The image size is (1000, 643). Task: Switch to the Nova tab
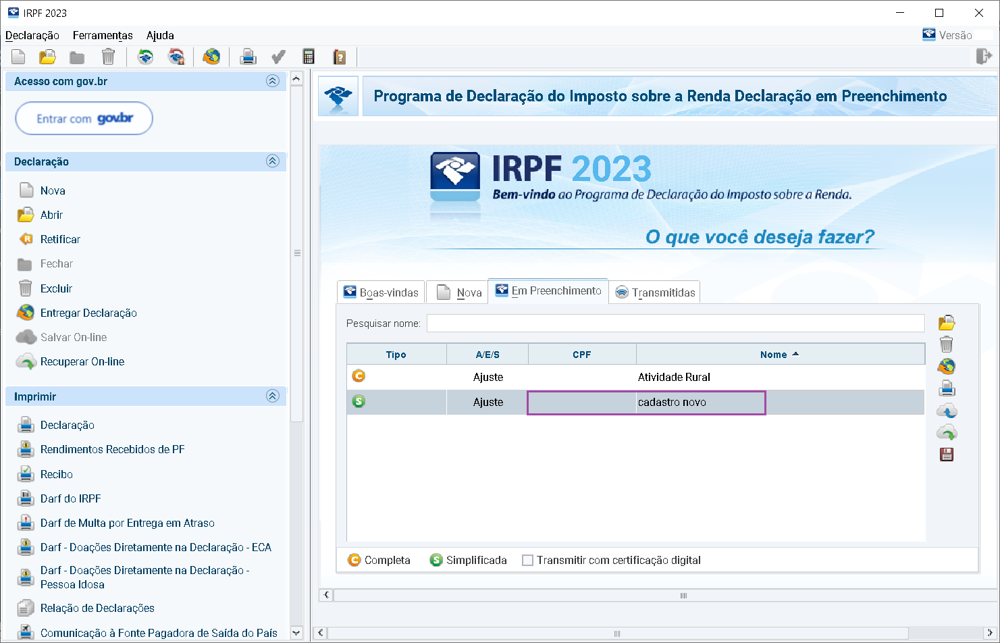(x=457, y=292)
